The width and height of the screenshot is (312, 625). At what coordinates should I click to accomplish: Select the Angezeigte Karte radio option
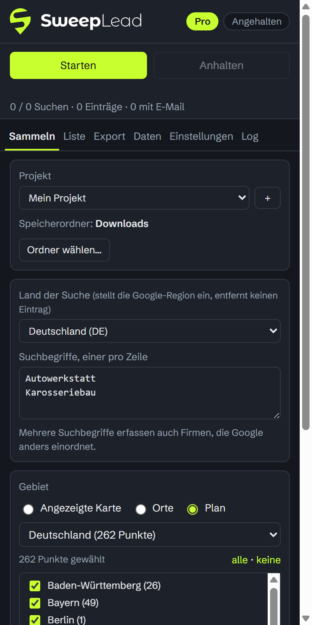(x=28, y=509)
